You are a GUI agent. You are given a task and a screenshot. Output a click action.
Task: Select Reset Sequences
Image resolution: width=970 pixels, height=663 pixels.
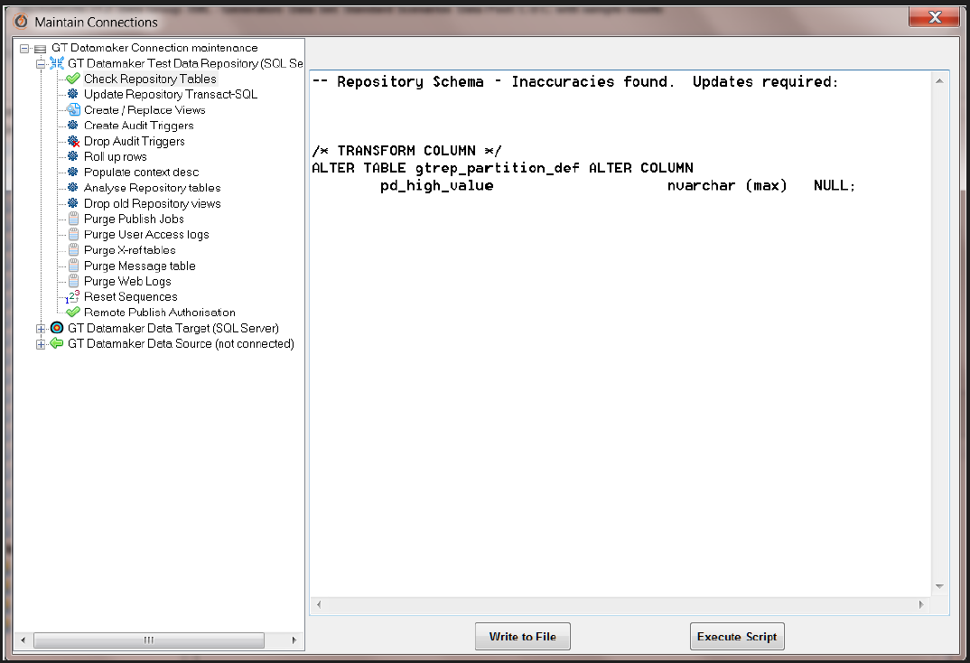pyautogui.click(x=131, y=297)
